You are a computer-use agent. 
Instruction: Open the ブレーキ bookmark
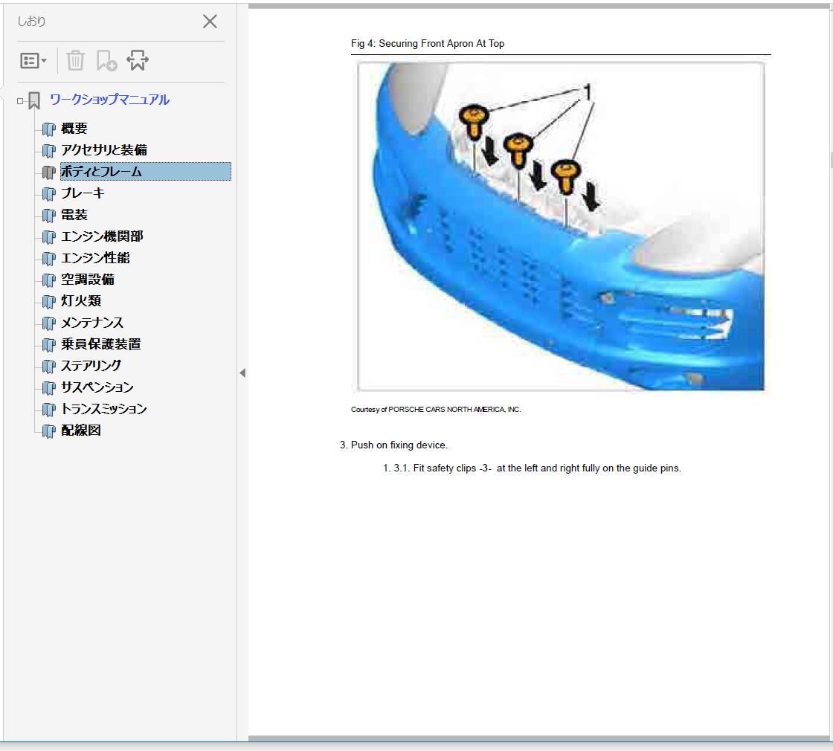(x=83, y=193)
